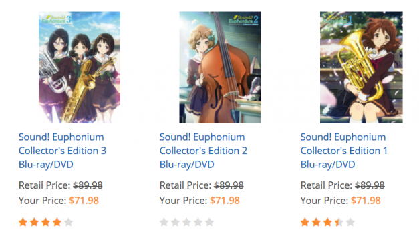Click the second orange star under Edition 1
419x240 pixels.
[x=316, y=222]
